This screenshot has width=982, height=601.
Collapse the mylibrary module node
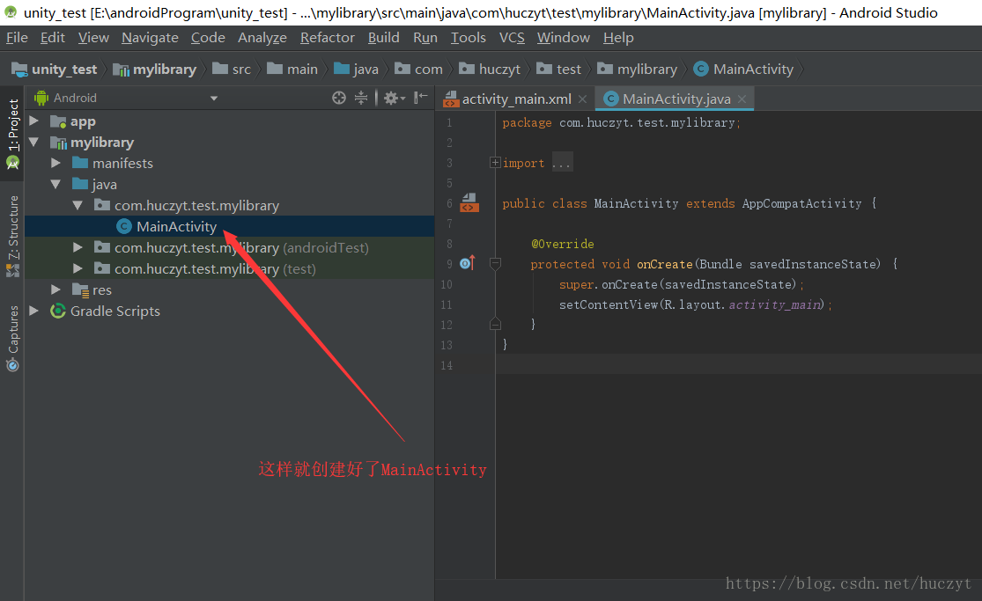[34, 143]
